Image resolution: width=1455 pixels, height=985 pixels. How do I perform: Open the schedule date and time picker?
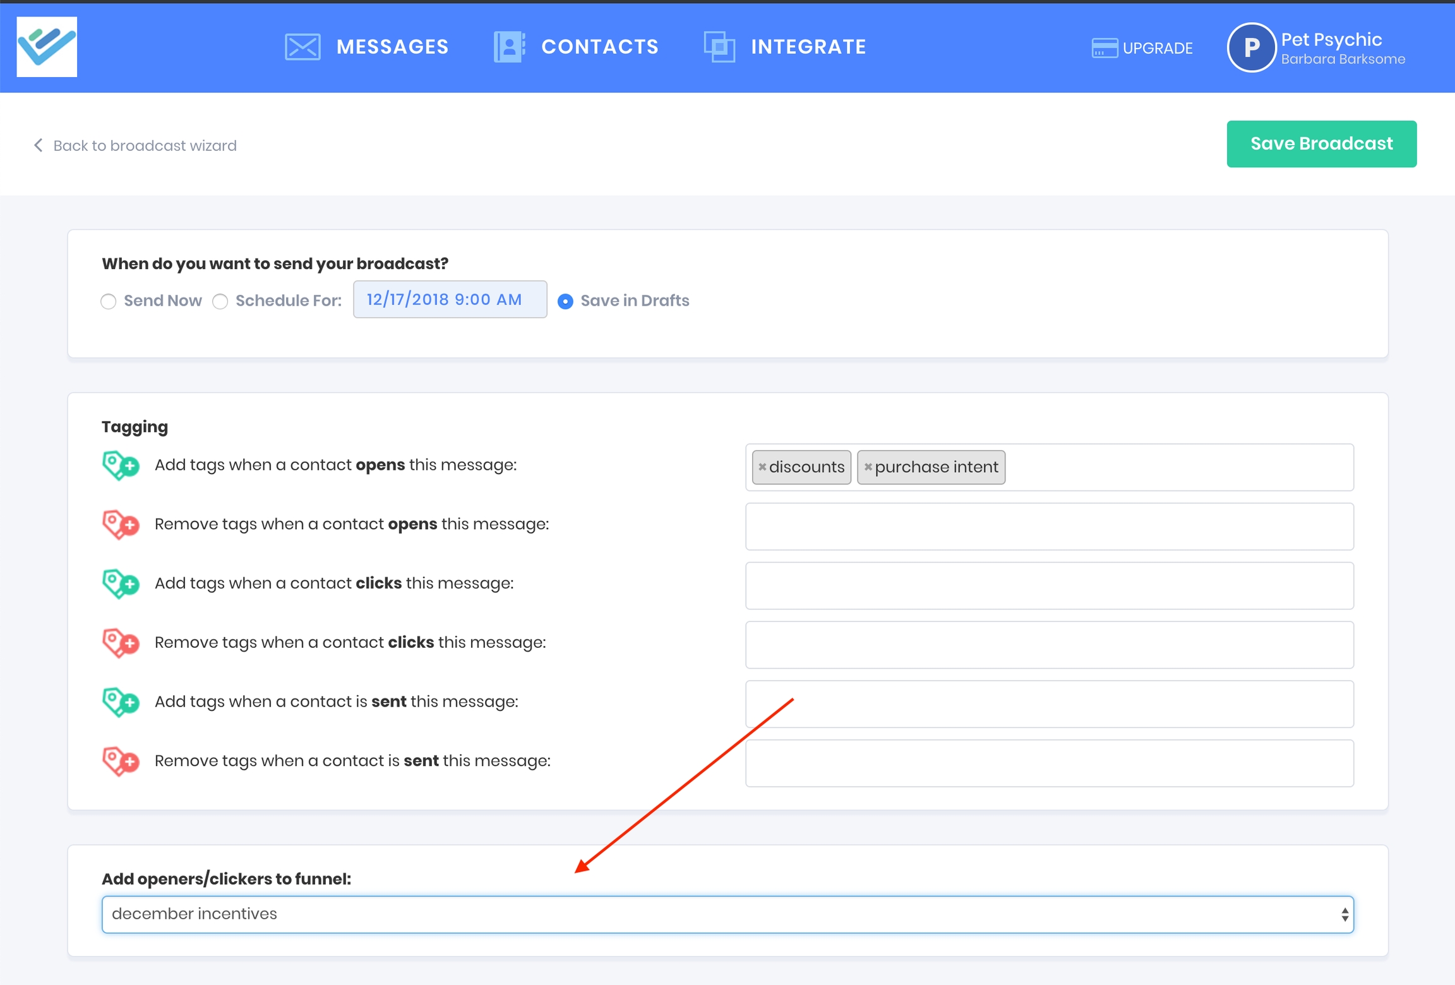(x=450, y=299)
